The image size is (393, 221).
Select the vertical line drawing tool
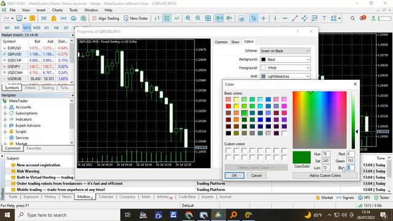tap(275, 18)
